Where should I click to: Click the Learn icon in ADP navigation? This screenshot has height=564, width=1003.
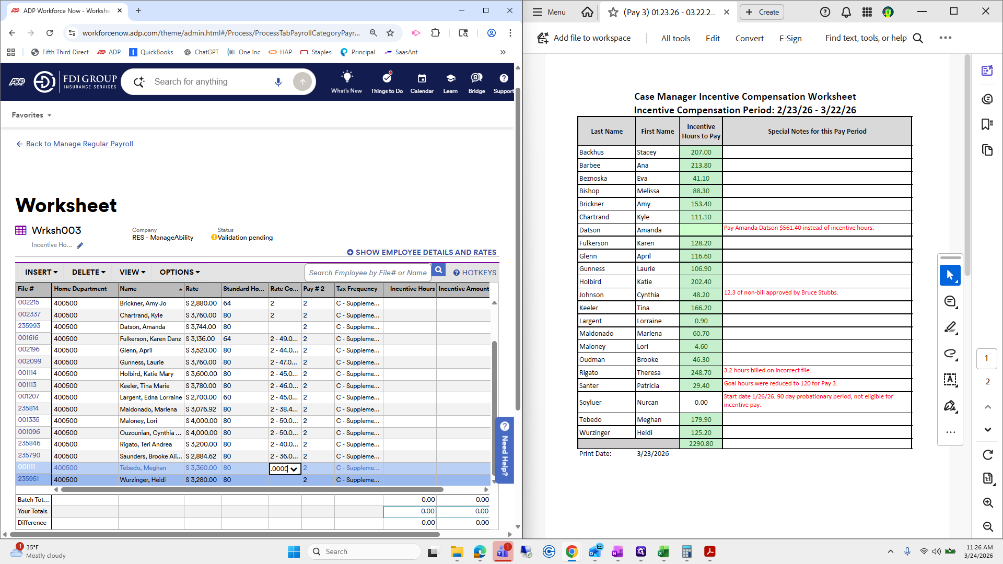click(450, 82)
